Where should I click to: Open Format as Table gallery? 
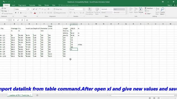[97, 11]
